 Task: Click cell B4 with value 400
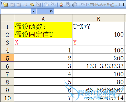coord(99,50)
